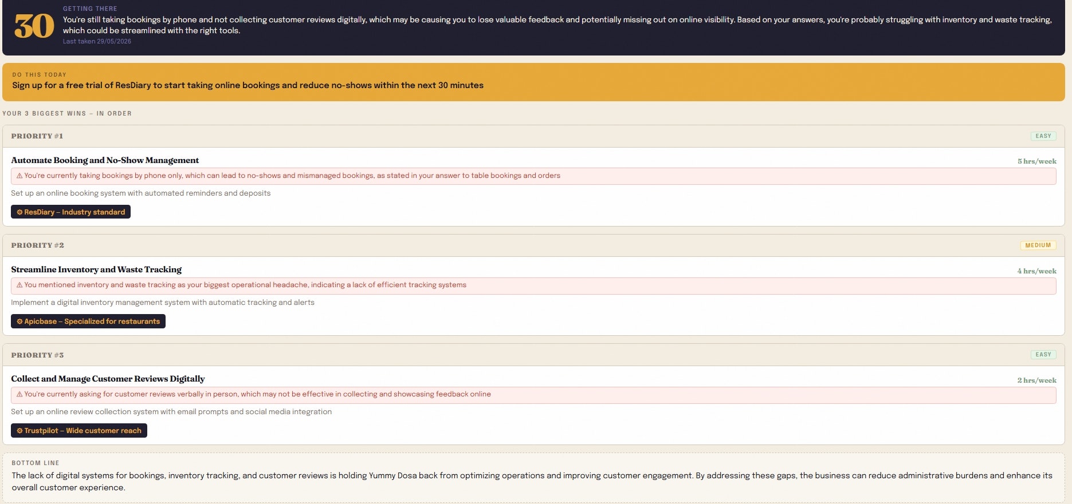The width and height of the screenshot is (1072, 504).
Task: Click the gear icon on Apicbase button
Action: pyautogui.click(x=19, y=322)
